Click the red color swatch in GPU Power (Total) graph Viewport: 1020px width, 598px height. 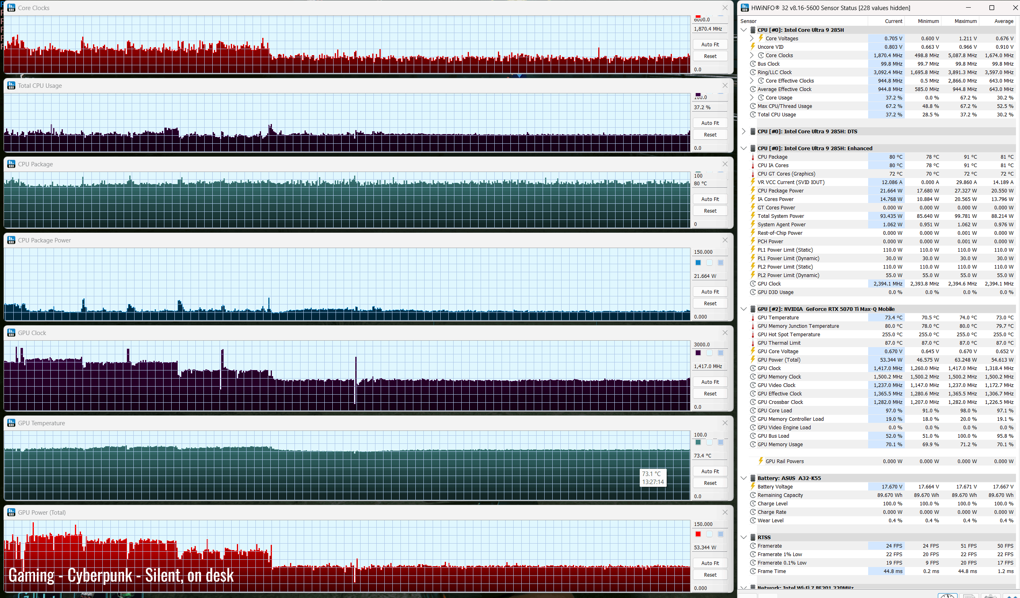pos(698,534)
